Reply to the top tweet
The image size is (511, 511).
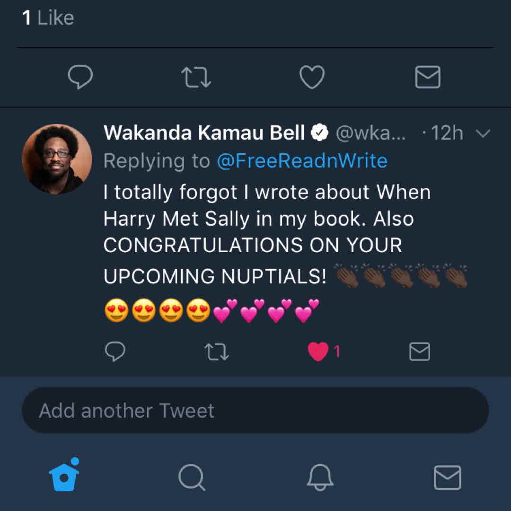[80, 77]
